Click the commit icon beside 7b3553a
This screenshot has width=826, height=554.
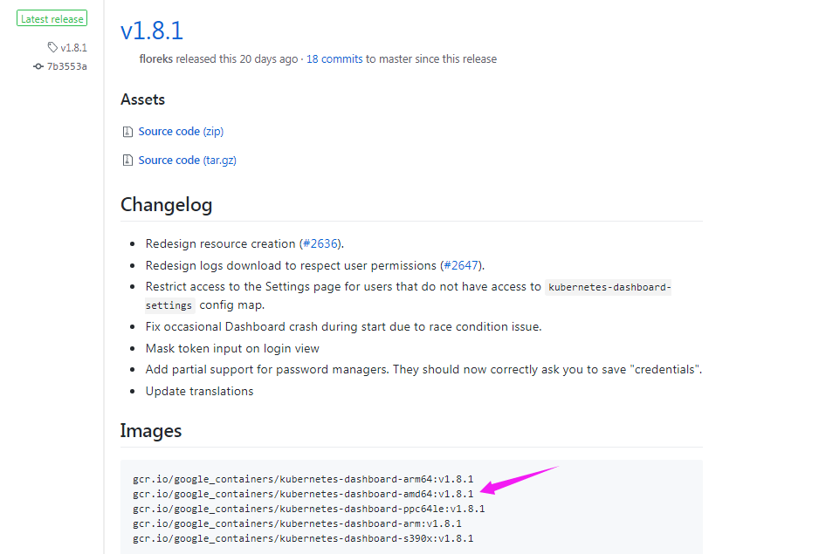click(x=38, y=66)
